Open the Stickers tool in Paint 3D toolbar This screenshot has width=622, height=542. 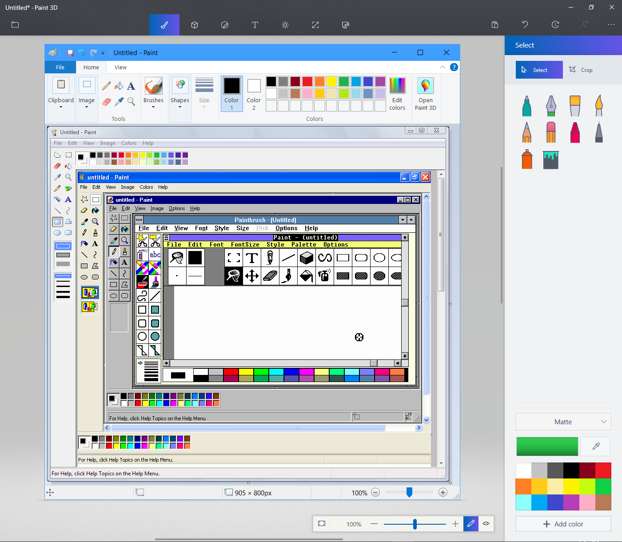[x=225, y=25]
